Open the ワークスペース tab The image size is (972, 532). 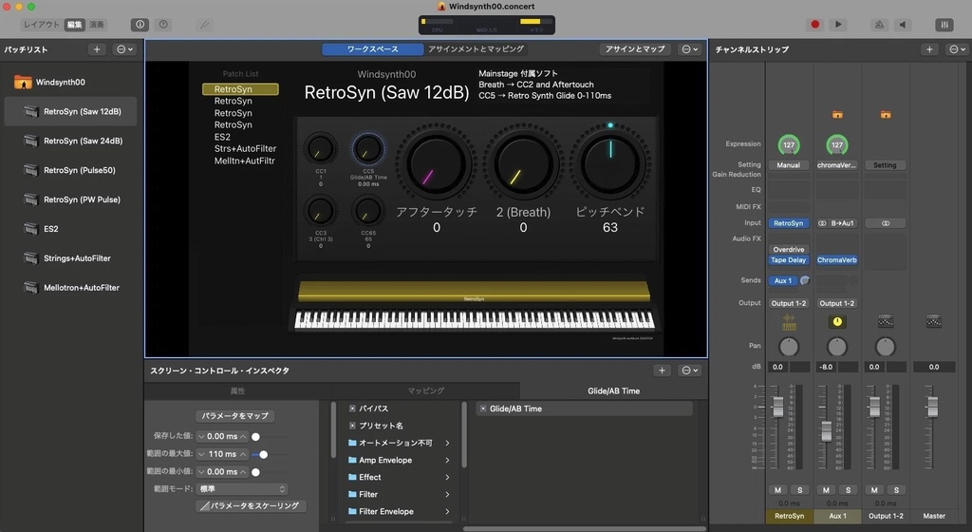tap(372, 49)
